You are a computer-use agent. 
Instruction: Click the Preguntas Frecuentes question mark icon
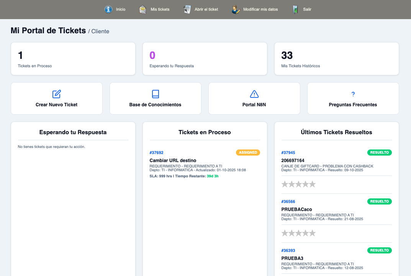[x=353, y=94]
